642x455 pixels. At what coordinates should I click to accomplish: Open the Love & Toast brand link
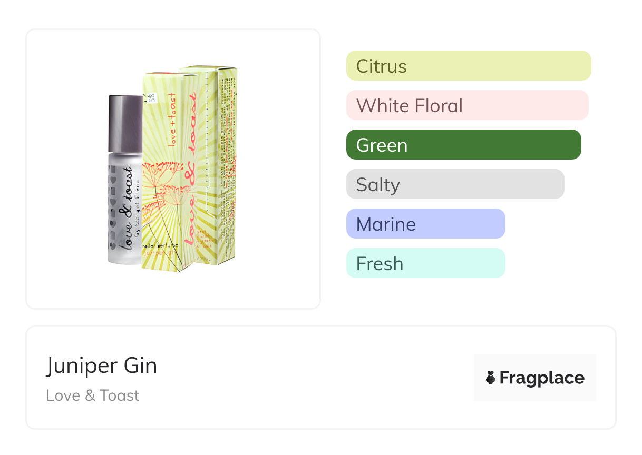93,395
